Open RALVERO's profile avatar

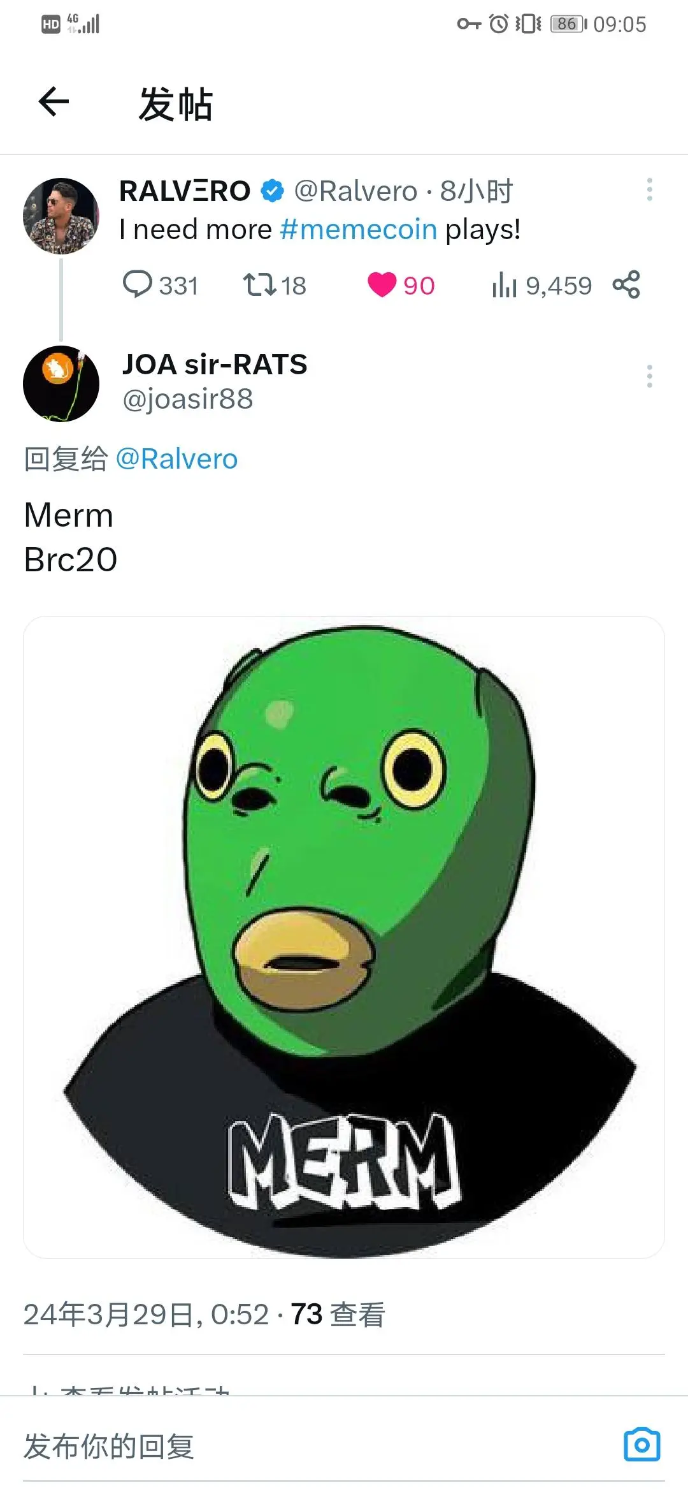pyautogui.click(x=61, y=216)
